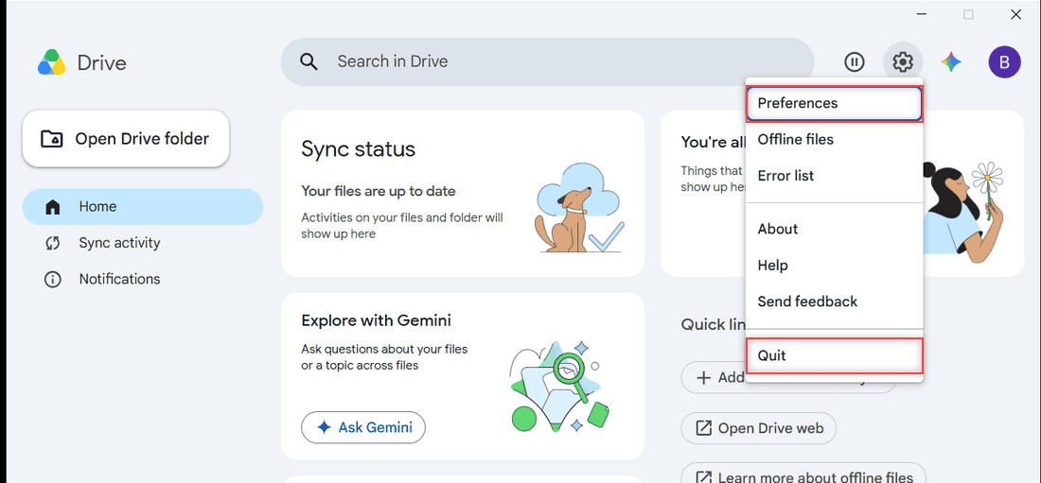Viewport: 1041px width, 483px height.
Task: Click the external link icon on Open Drive web
Action: point(704,428)
